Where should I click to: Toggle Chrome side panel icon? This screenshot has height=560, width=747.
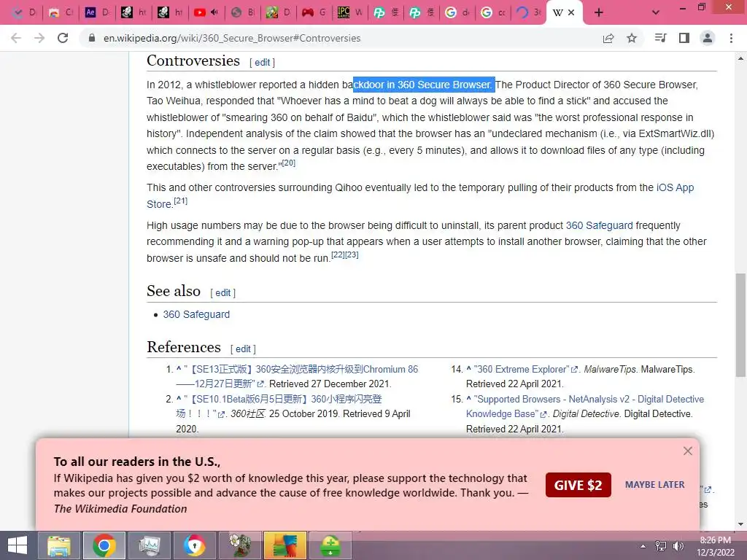point(684,38)
